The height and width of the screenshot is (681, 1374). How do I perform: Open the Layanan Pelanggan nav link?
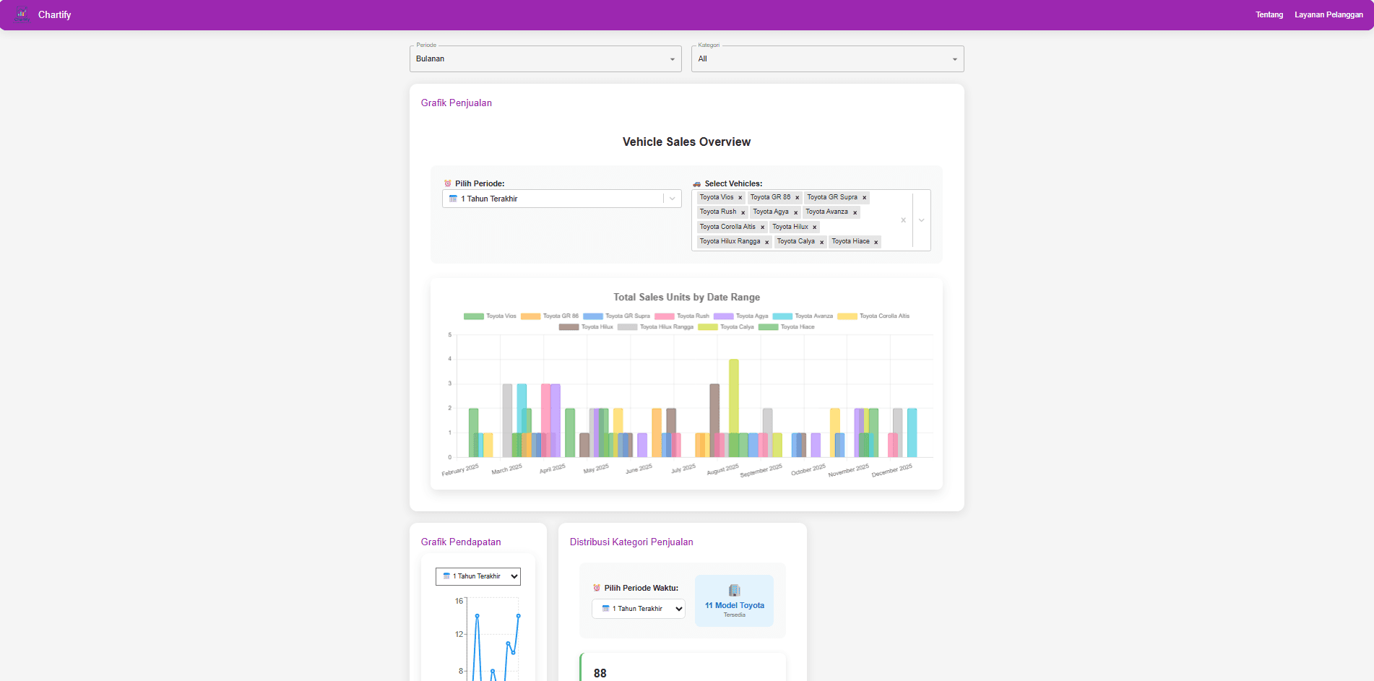(x=1328, y=14)
